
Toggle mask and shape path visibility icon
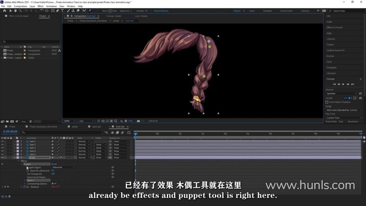click(x=107, y=121)
